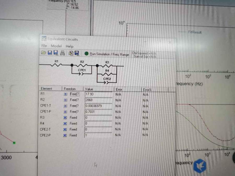Screen dimensions: 235x176
Task: Click the green Run Simulation circle icon
Action: click(x=86, y=54)
